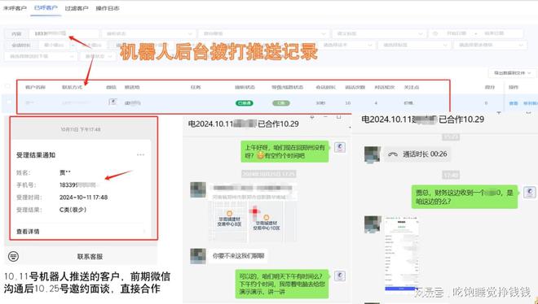Click the 客户名称 column header
Image resolution: width=538 pixels, height=304 pixels.
[x=35, y=87]
